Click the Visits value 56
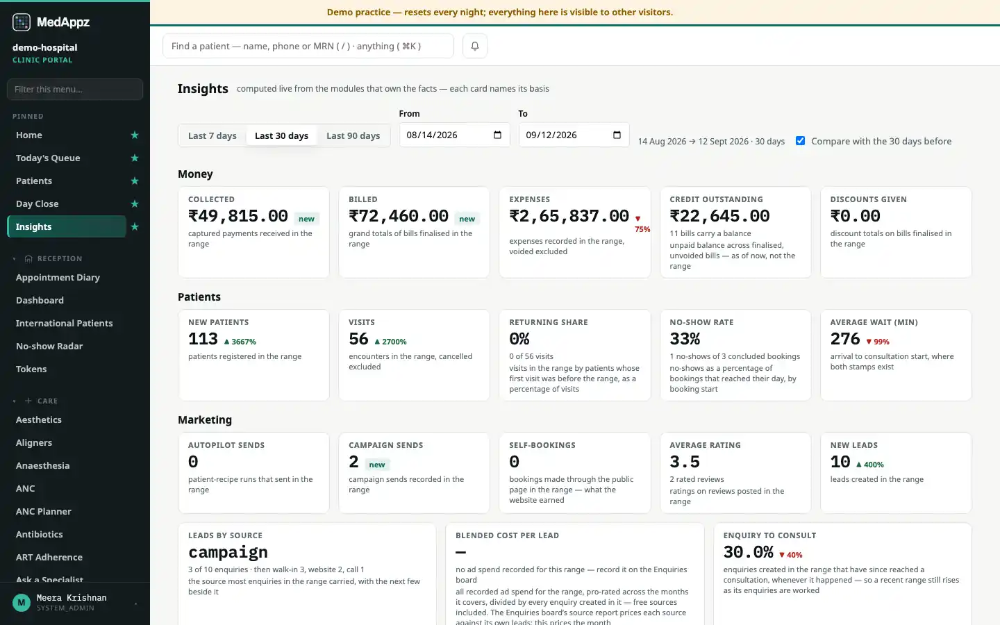The image size is (1000, 625). pyautogui.click(x=358, y=339)
